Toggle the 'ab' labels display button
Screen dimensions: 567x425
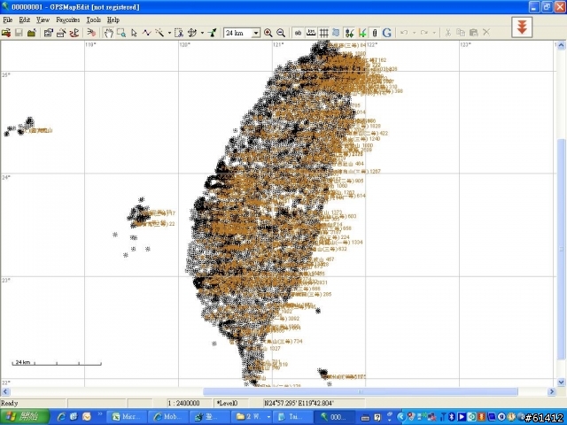coord(299,33)
